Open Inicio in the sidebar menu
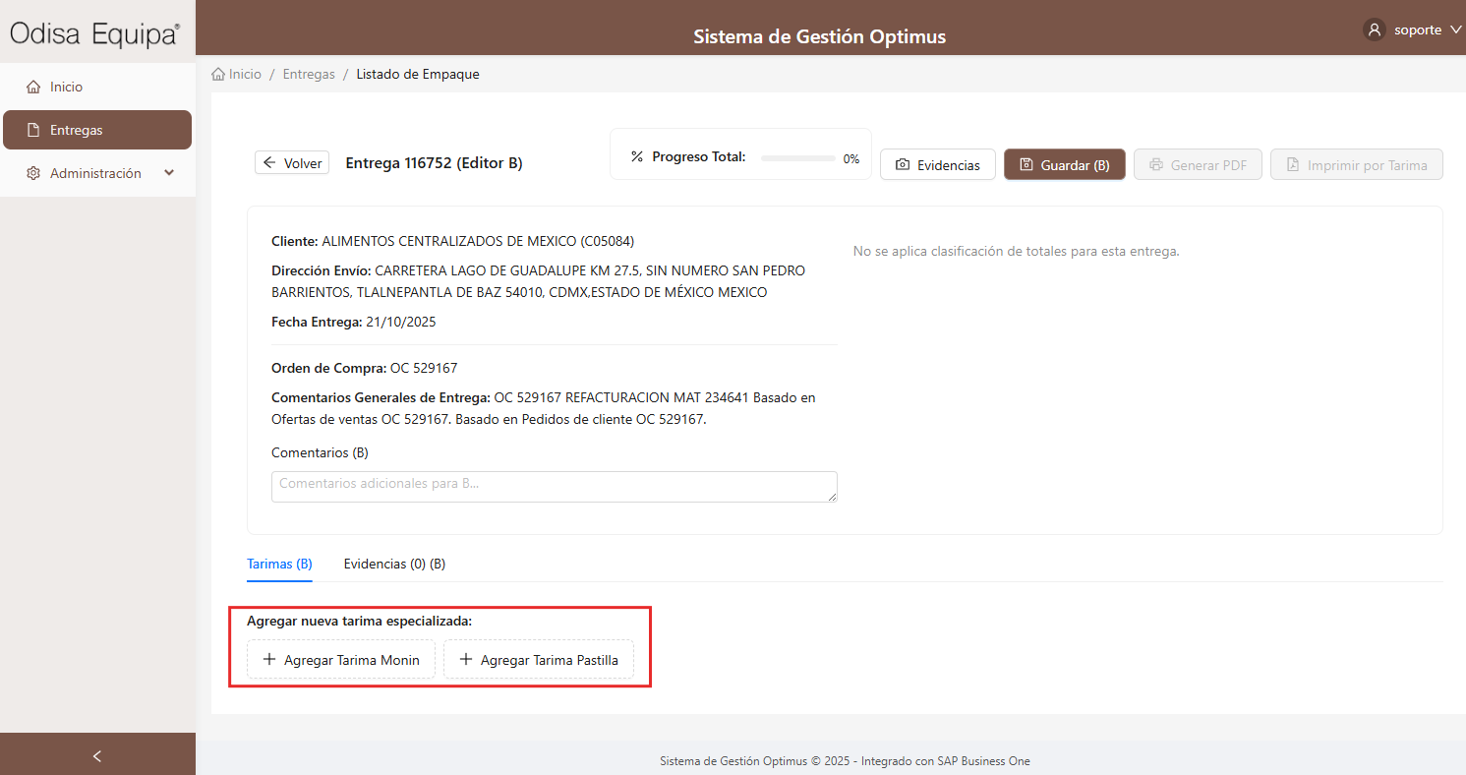This screenshot has height=775, width=1466. 97,87
